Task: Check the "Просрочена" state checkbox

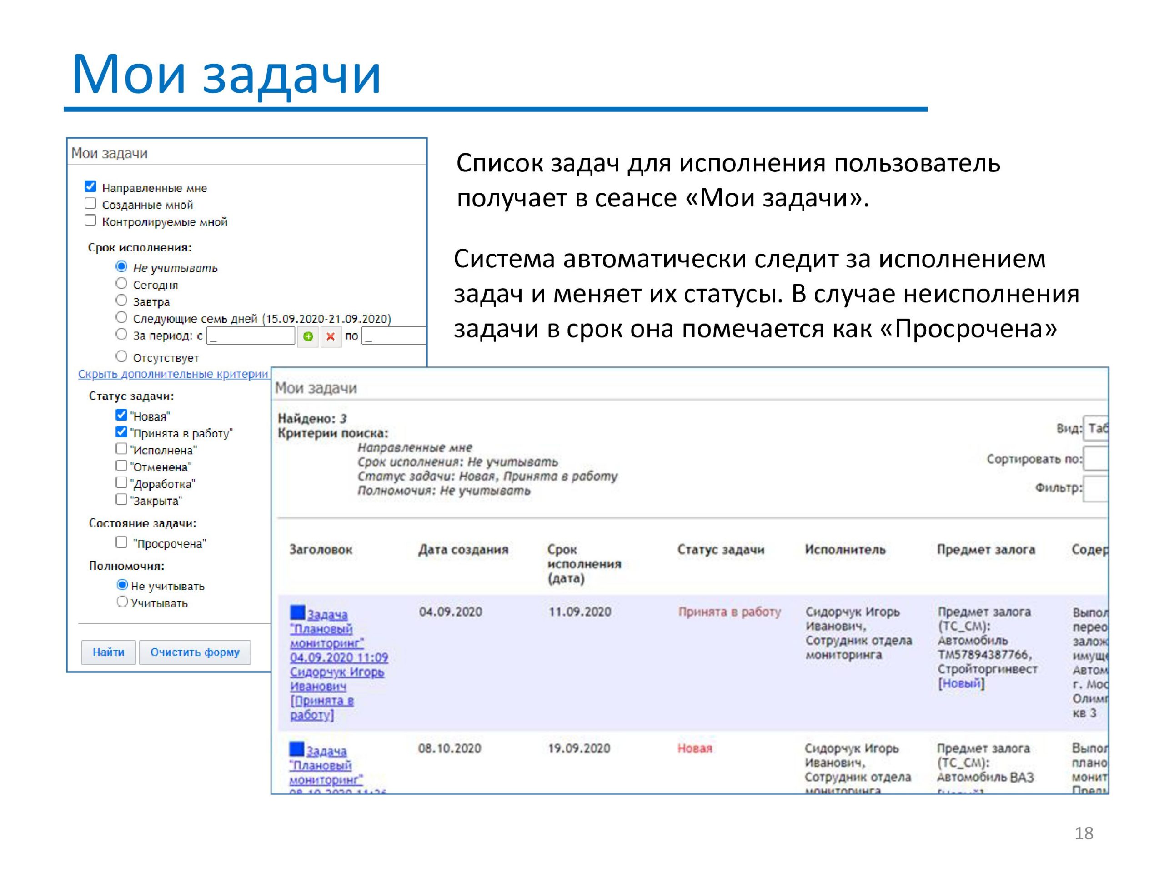Action: click(121, 542)
